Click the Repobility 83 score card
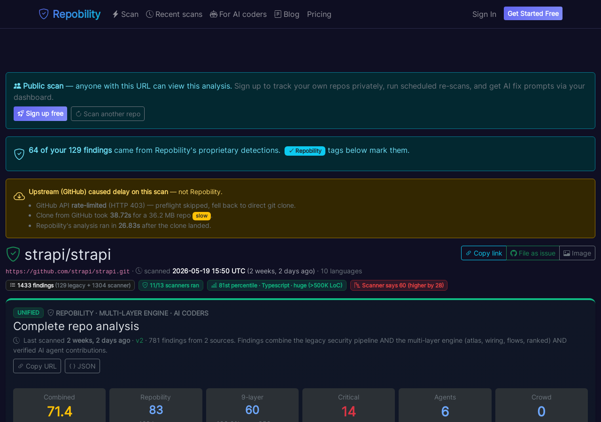Screen dimensions: 601x422 point(156,405)
